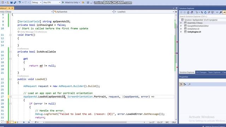This screenshot has width=226, height=127.
Task: Click the Alphabetical sort icon in Properties
Action: [x=185, y=84]
